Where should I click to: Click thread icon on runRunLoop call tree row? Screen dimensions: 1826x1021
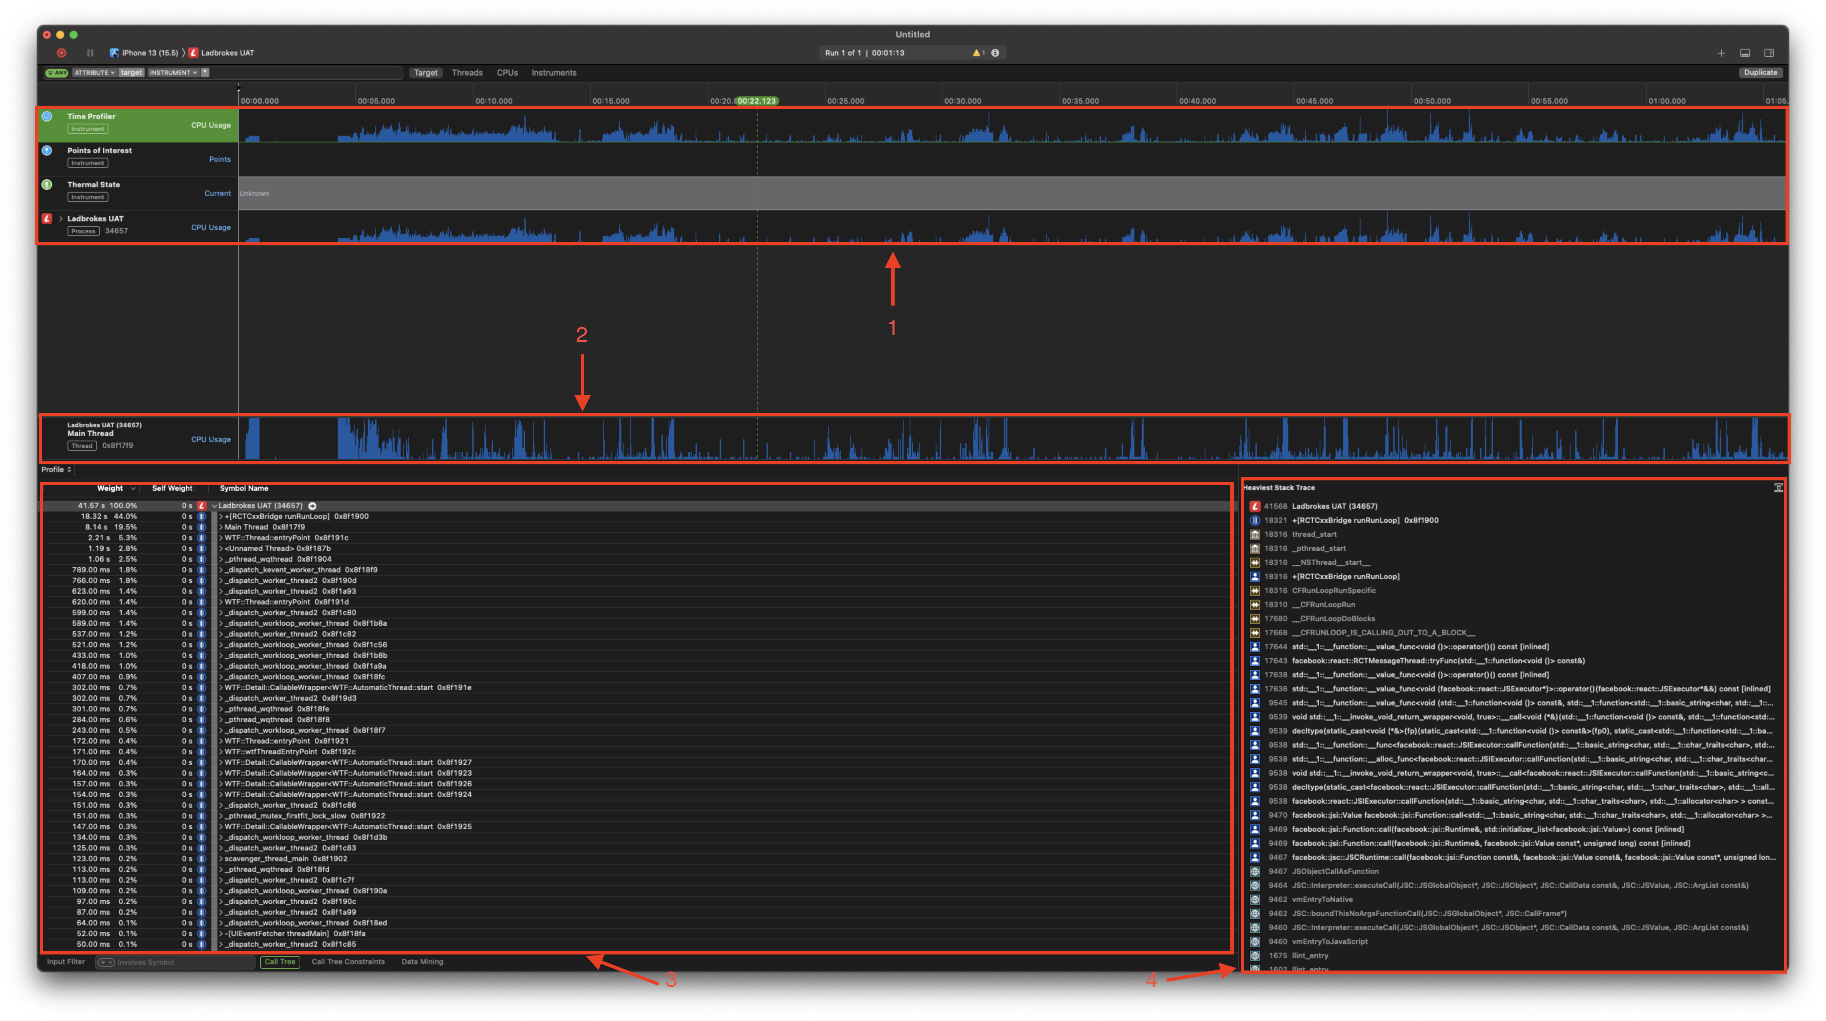pyautogui.click(x=202, y=517)
